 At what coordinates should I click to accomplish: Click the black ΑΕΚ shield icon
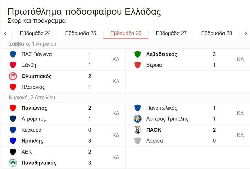(13, 152)
